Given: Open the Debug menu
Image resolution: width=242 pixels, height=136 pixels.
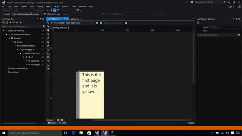Looking at the screenshot, I should tap(40, 6).
